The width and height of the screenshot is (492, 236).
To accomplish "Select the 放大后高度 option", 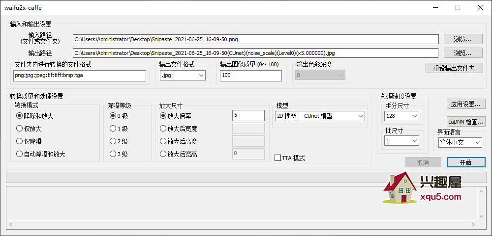I will [179, 141].
